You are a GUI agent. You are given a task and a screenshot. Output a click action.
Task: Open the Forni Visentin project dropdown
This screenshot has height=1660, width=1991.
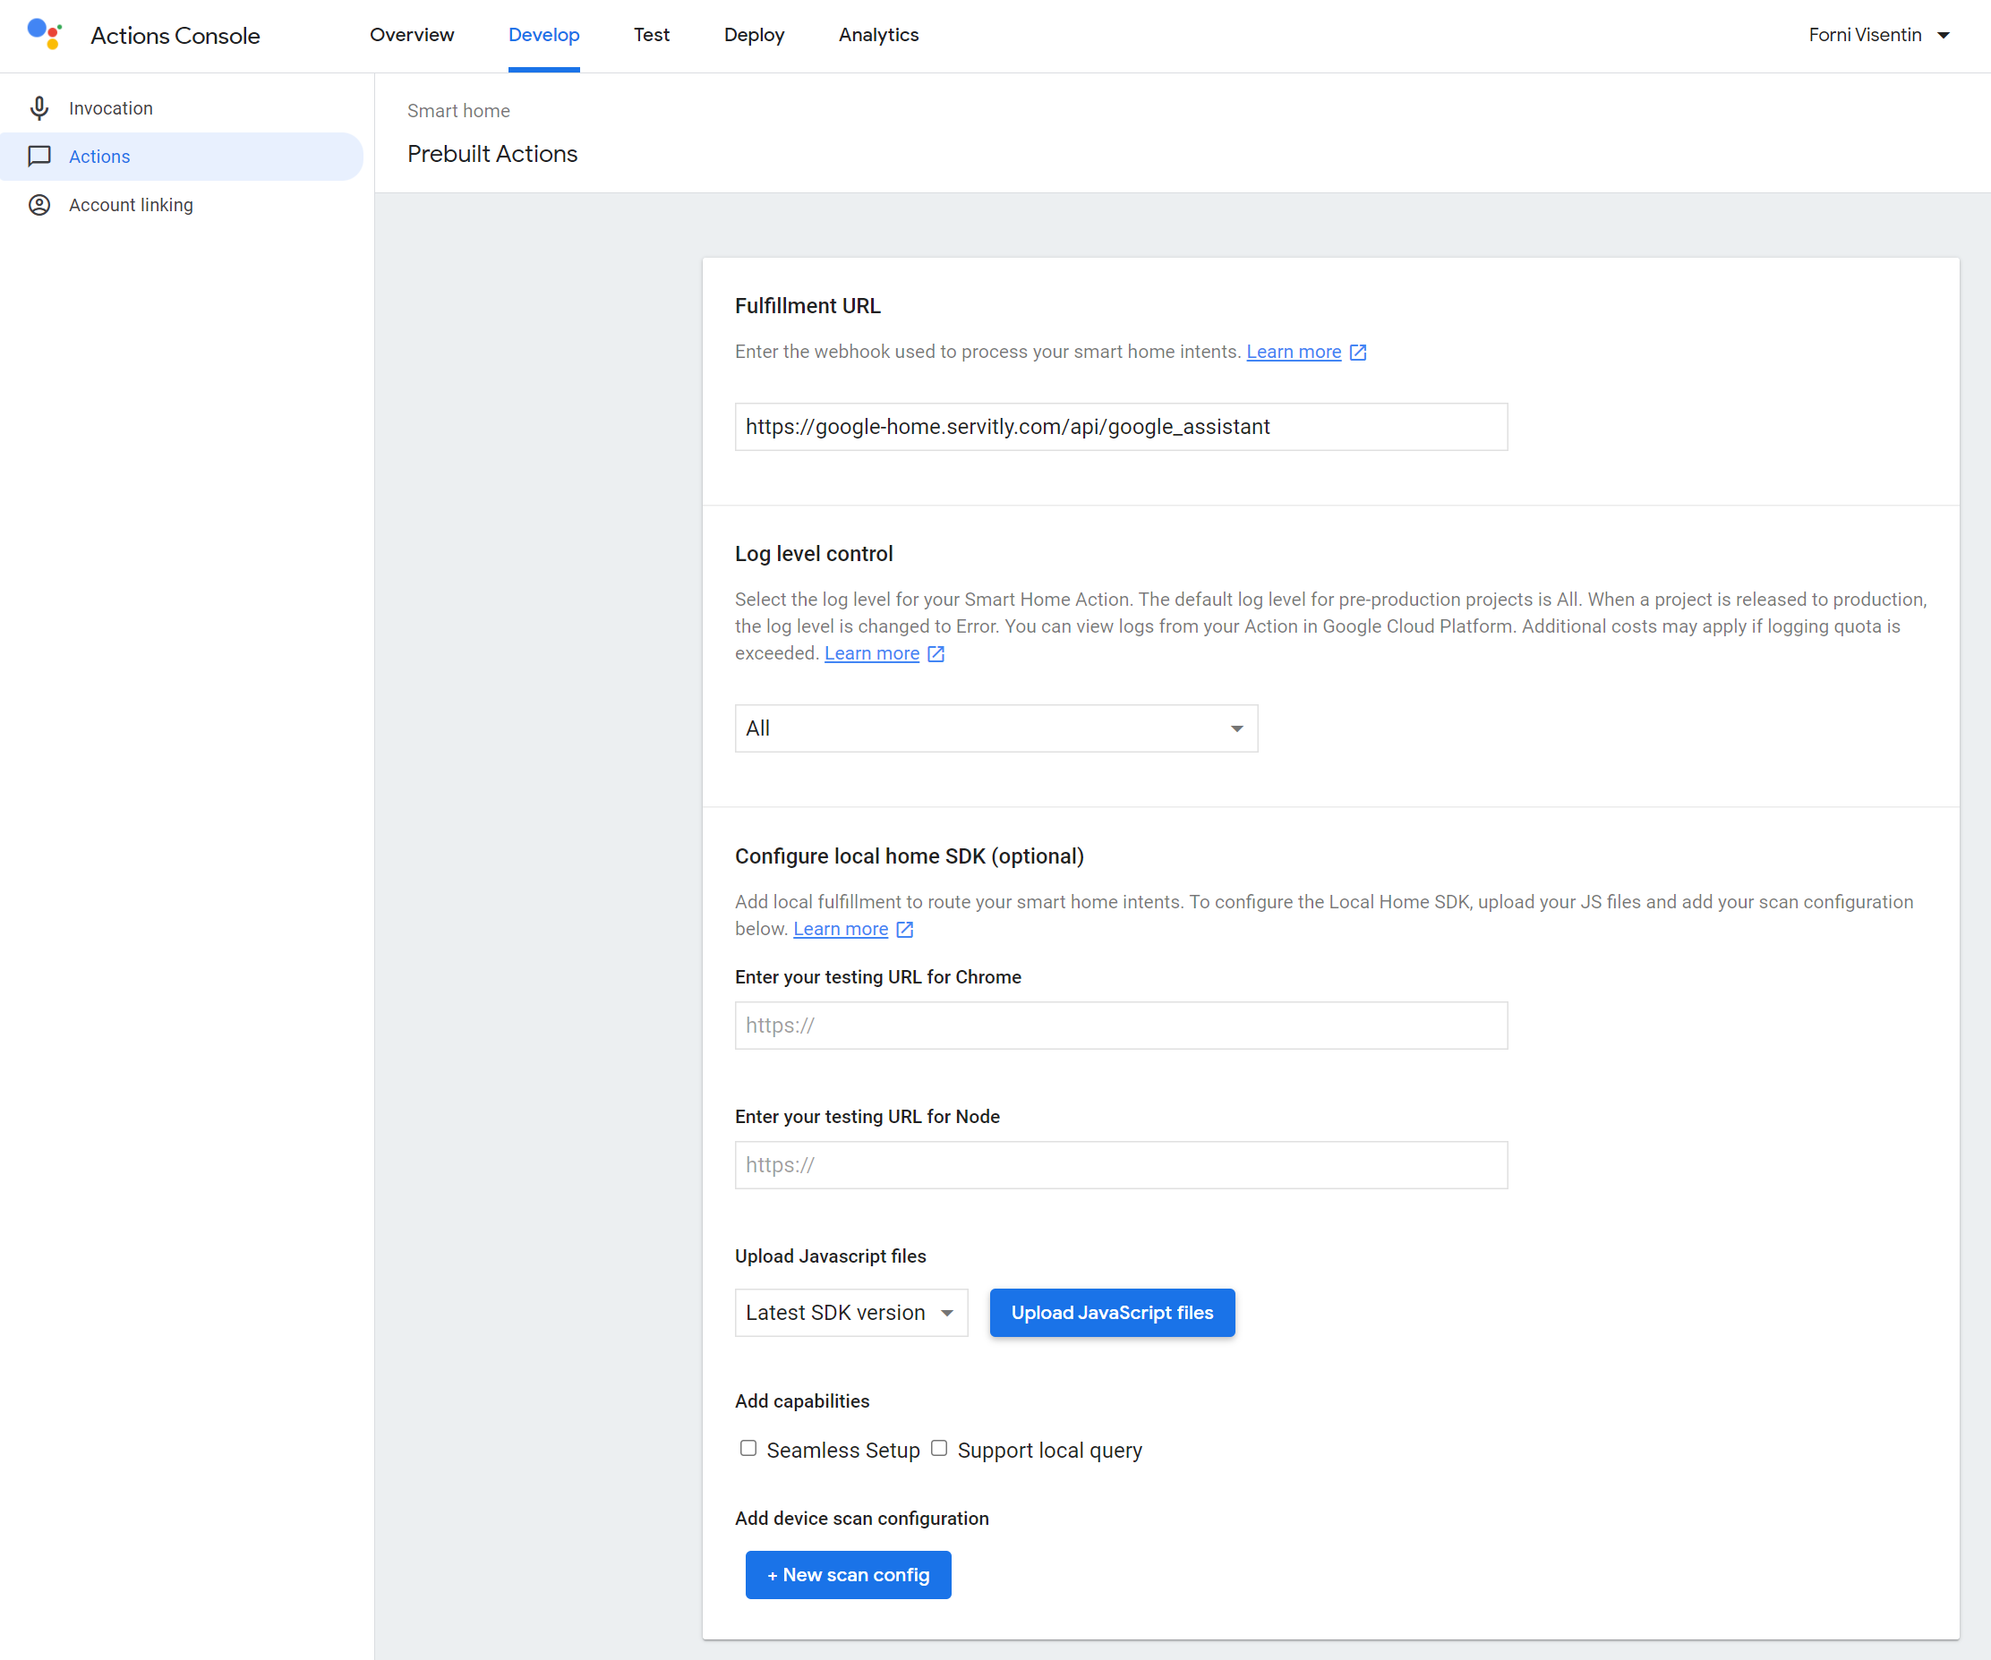coord(1878,35)
